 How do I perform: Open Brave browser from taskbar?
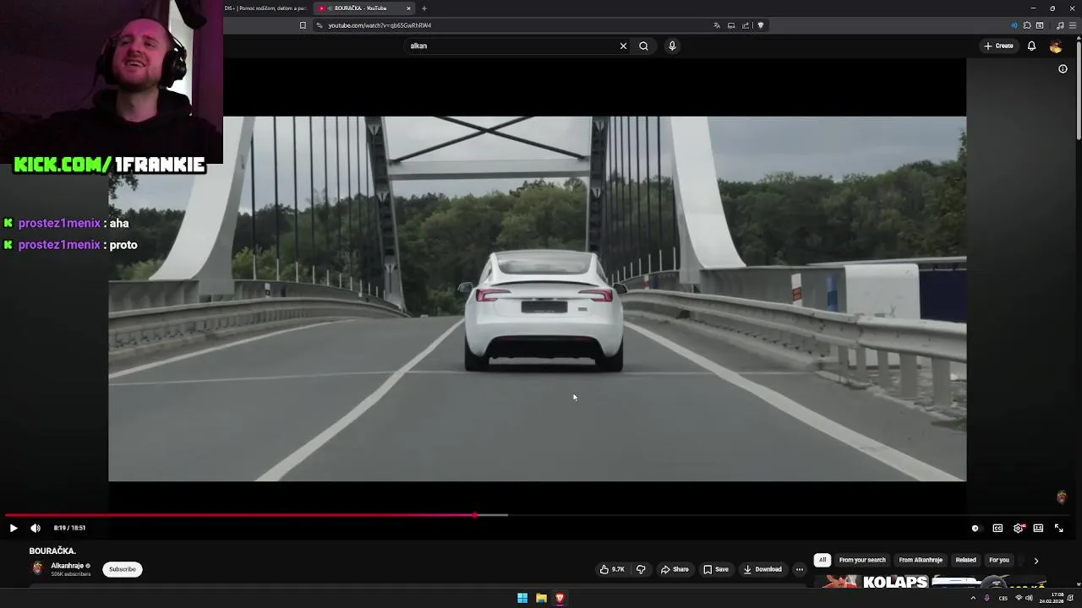coord(560,598)
